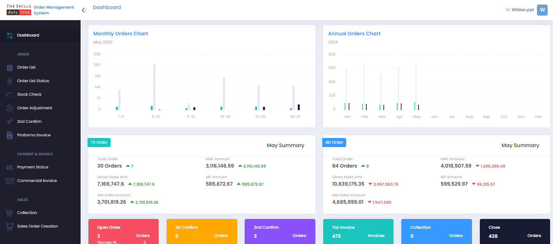Click the Sales Order Creation icon
Viewport: 553px width, 244px height.
[9, 226]
